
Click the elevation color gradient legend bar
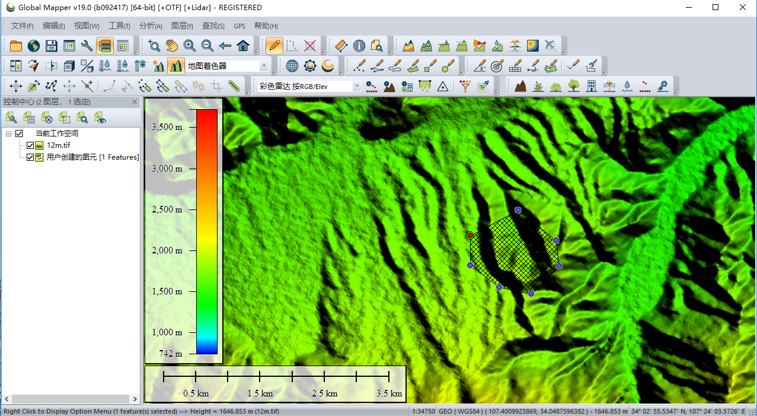207,231
